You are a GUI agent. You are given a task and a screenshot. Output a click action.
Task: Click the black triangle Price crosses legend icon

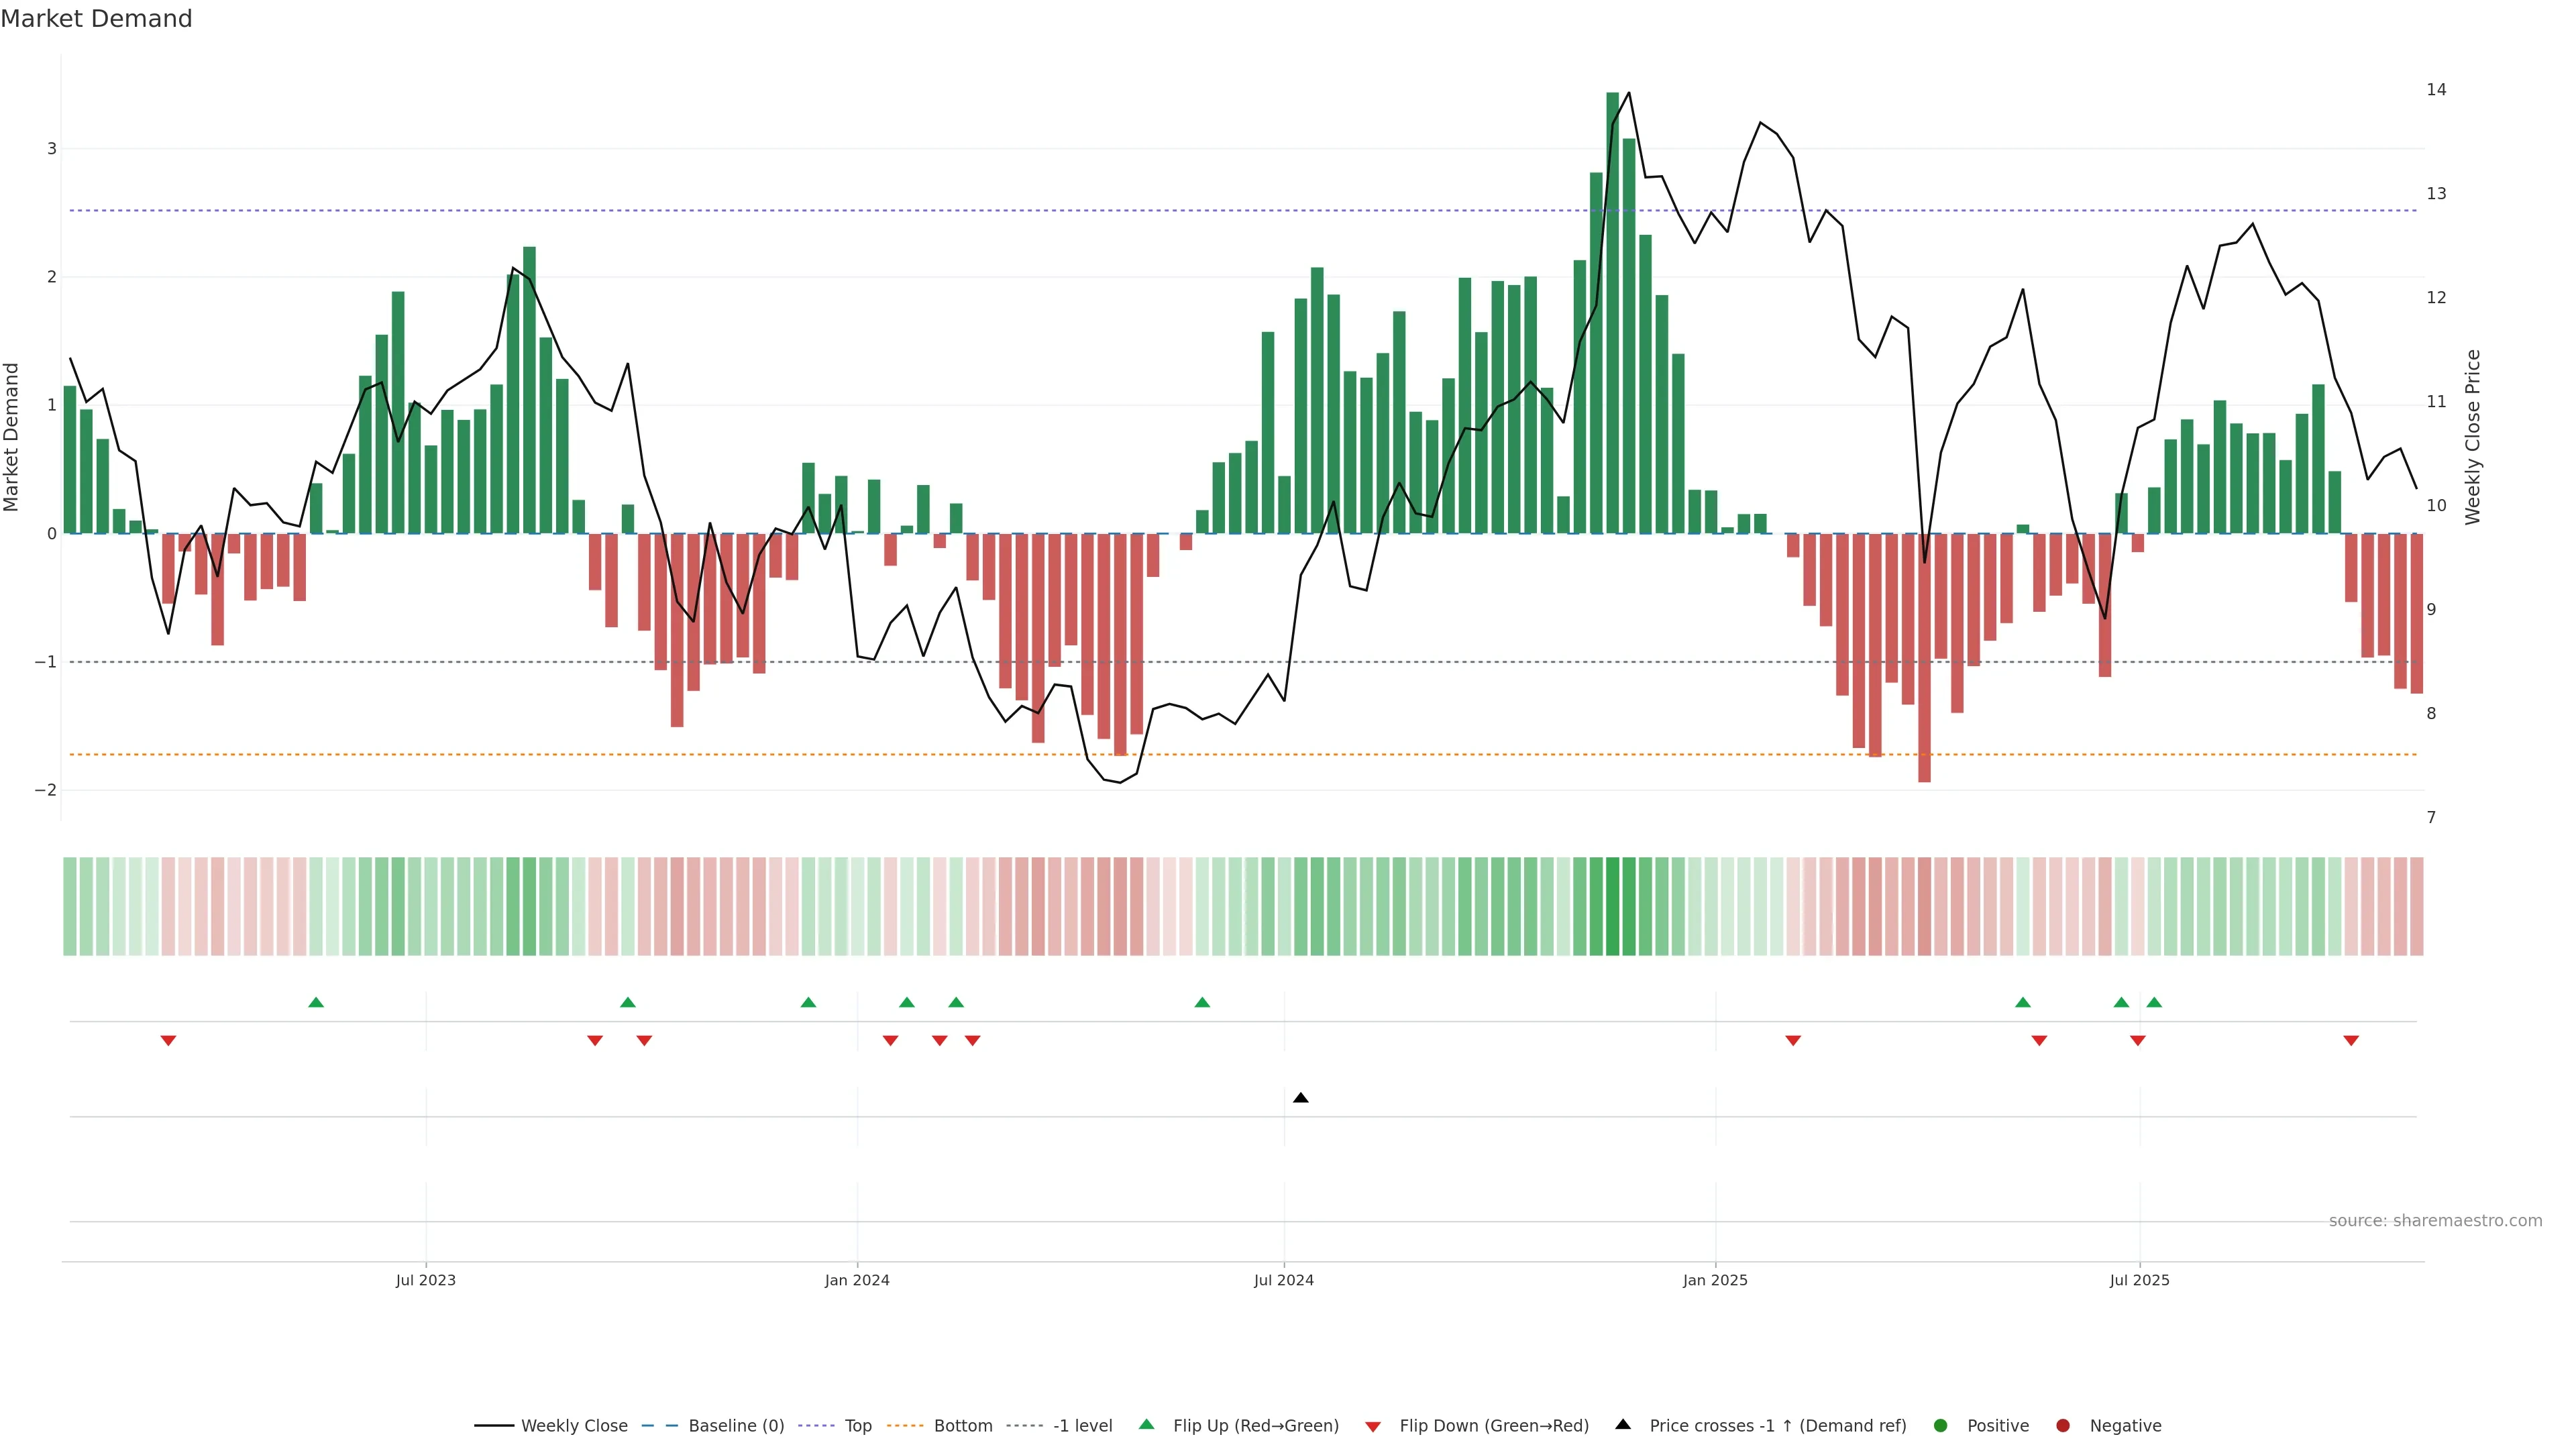tap(1623, 1424)
